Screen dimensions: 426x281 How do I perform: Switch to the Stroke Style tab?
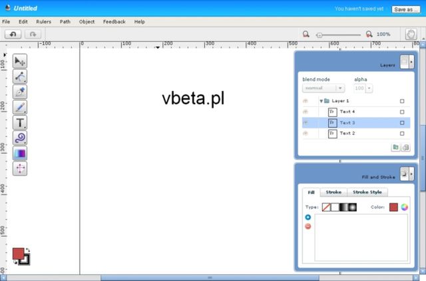point(367,192)
